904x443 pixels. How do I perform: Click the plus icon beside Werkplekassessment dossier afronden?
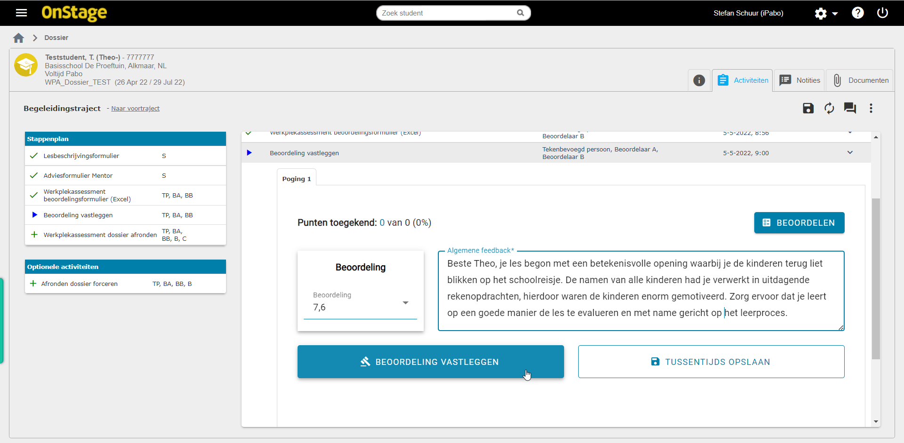point(34,235)
